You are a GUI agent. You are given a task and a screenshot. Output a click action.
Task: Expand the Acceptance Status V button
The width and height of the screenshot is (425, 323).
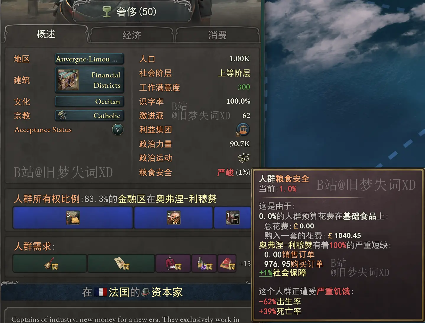118,129
